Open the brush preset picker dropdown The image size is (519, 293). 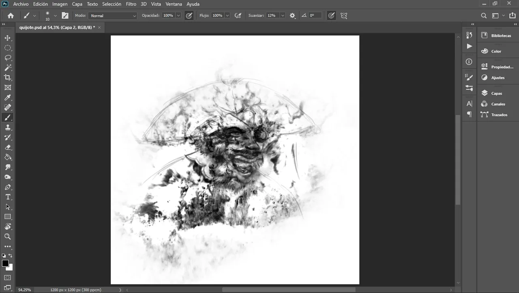(x=55, y=16)
